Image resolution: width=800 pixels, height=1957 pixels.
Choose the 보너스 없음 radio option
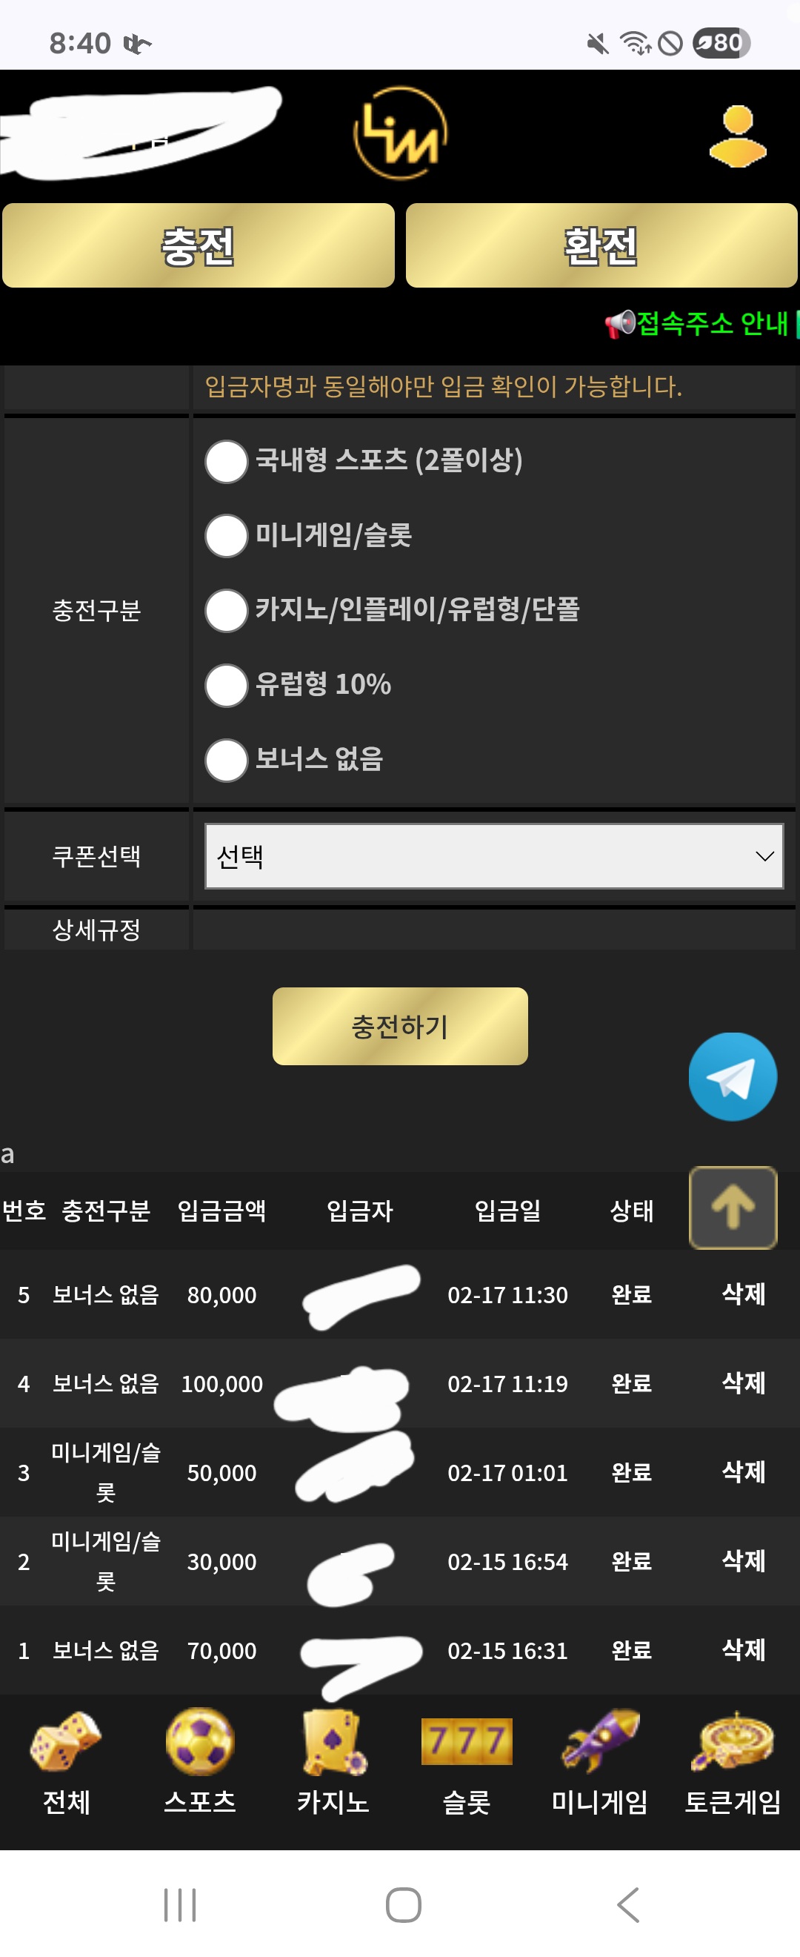226,760
